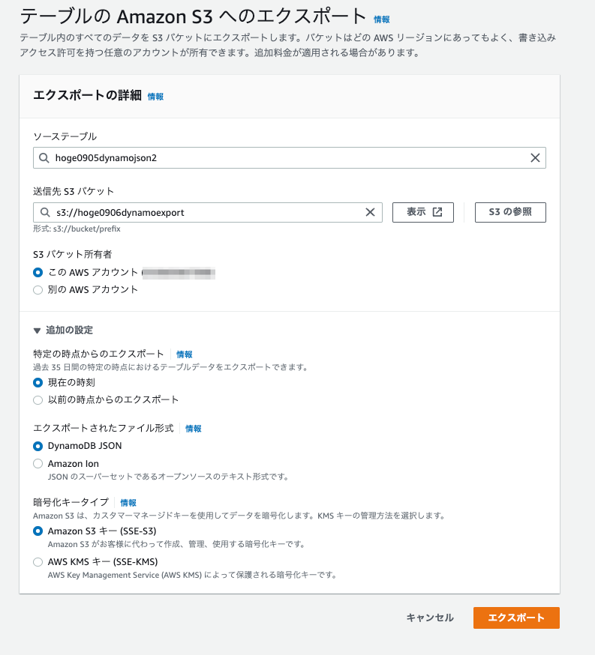Click 情報 next to エクスポートの詳細 heading
The image size is (595, 655).
(x=153, y=96)
